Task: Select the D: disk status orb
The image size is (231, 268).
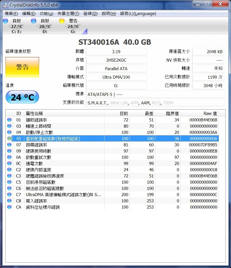Action: pos(34,21)
